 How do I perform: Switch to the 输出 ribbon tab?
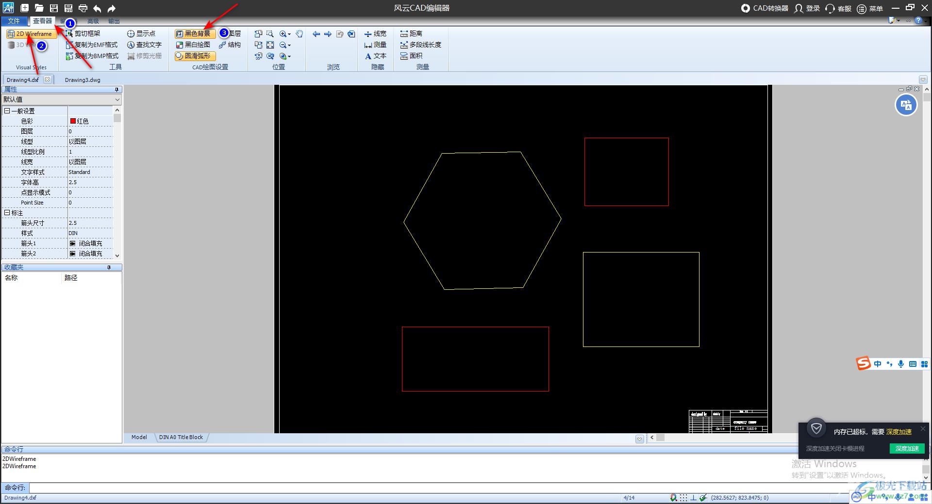pyautogui.click(x=114, y=21)
